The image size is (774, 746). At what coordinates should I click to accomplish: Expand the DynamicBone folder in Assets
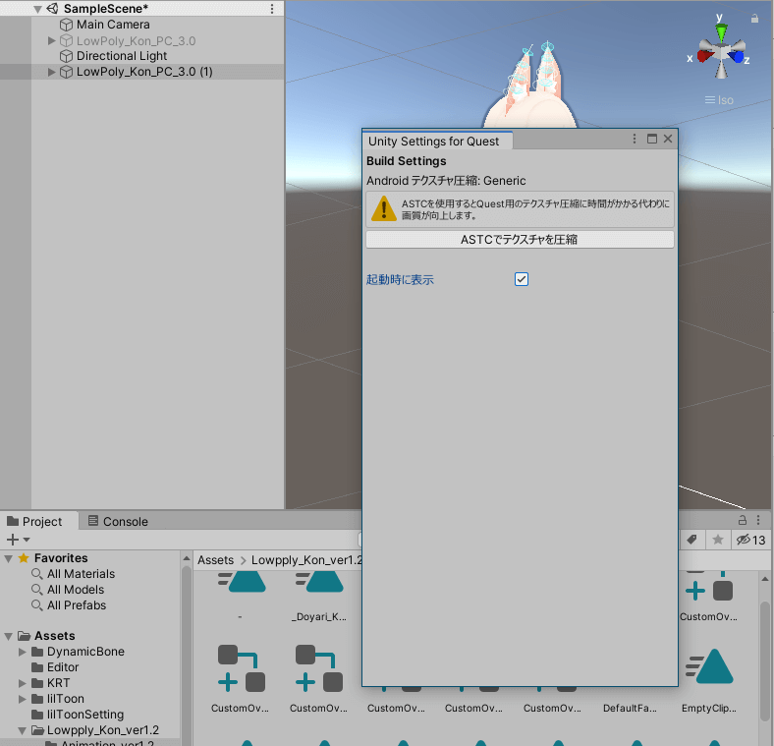pos(24,652)
